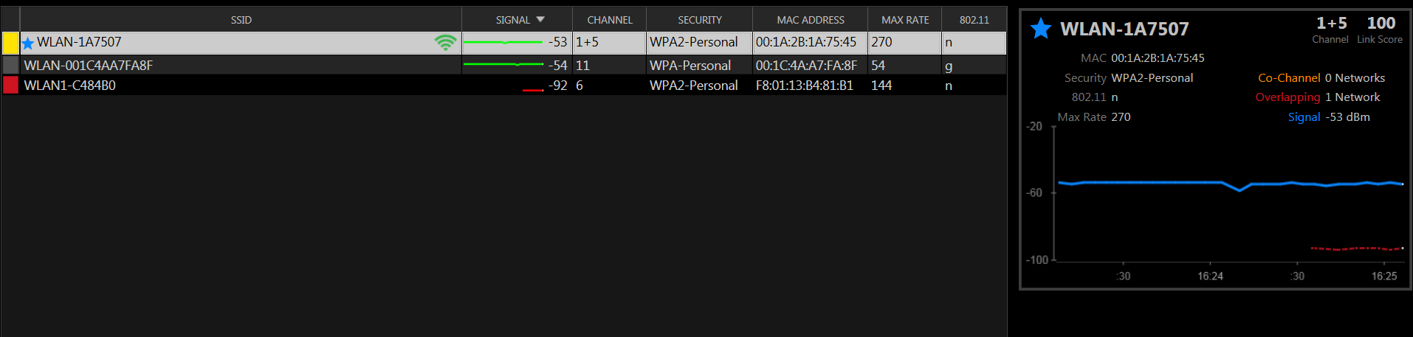Click the SIGNAL column sort arrow
This screenshot has width=1413, height=337.
click(x=540, y=19)
